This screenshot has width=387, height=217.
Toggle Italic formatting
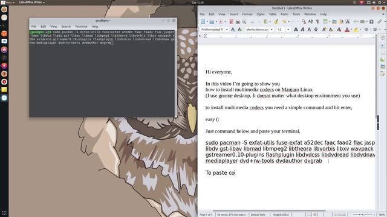click(x=302, y=30)
